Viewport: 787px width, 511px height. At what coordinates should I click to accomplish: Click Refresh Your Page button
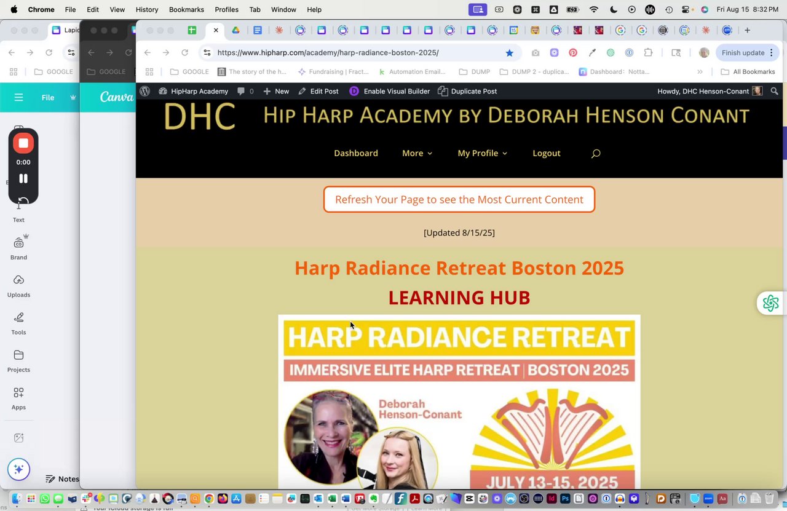pyautogui.click(x=459, y=199)
